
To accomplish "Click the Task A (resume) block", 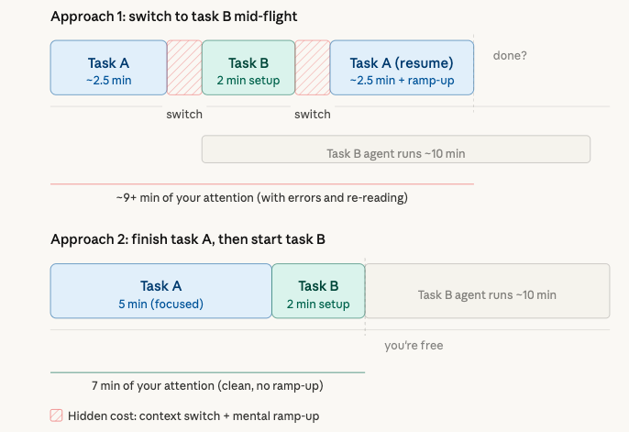I will [402, 67].
